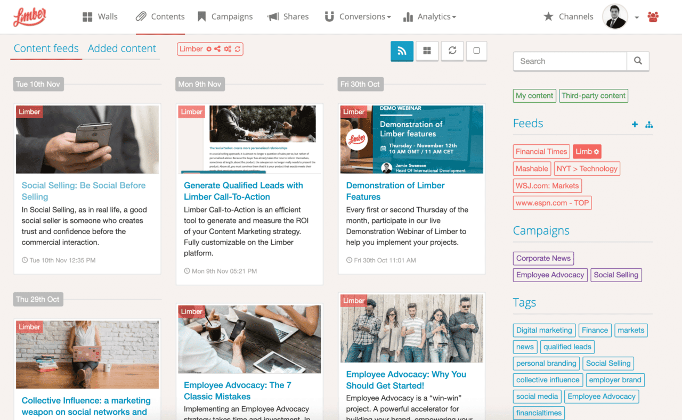682x420 pixels.
Task: Select the Social Selling campaign tag
Action: (616, 275)
